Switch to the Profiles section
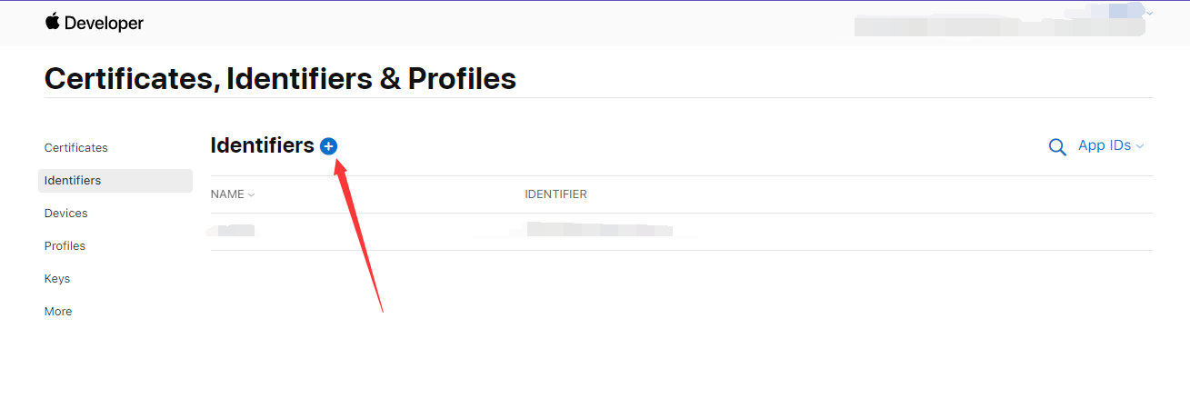Image resolution: width=1190 pixels, height=408 pixels. pyautogui.click(x=65, y=246)
